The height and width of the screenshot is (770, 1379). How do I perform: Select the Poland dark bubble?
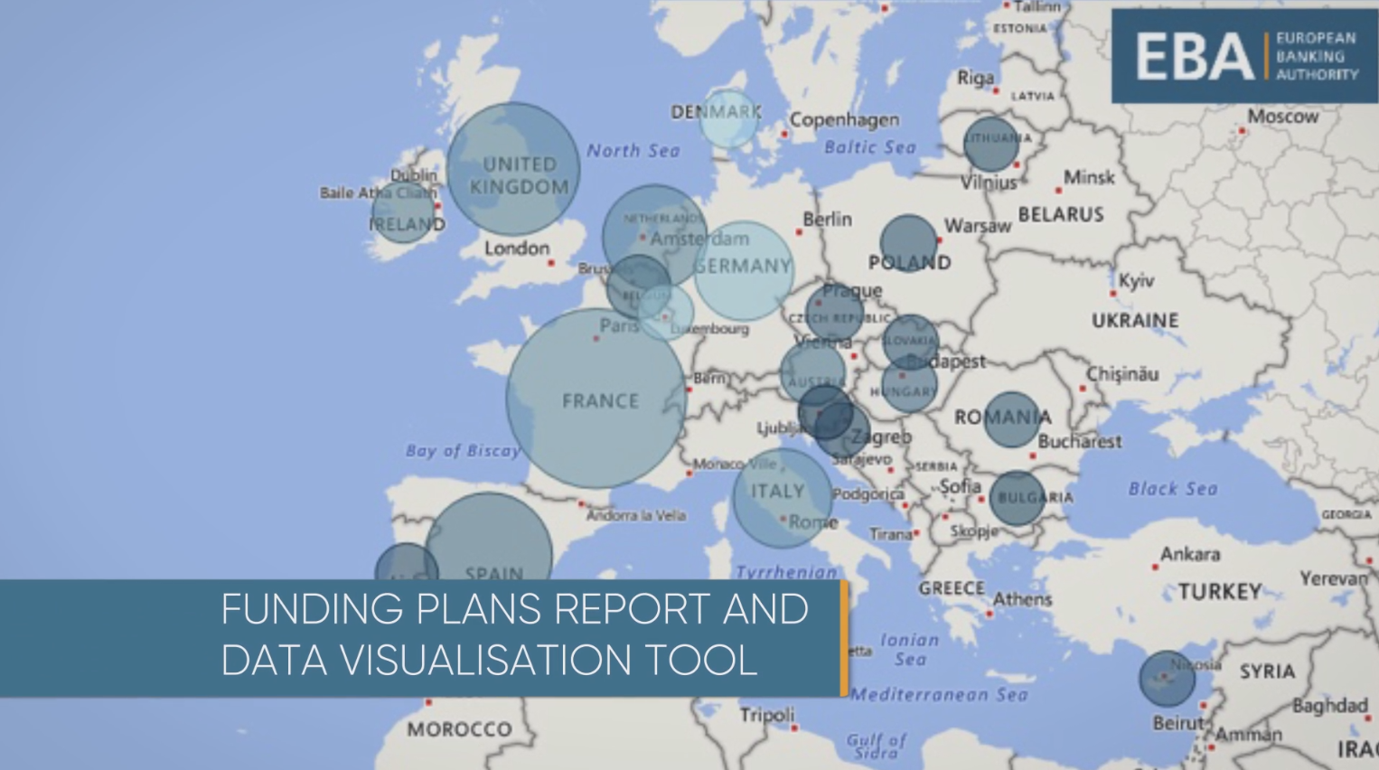coord(908,243)
